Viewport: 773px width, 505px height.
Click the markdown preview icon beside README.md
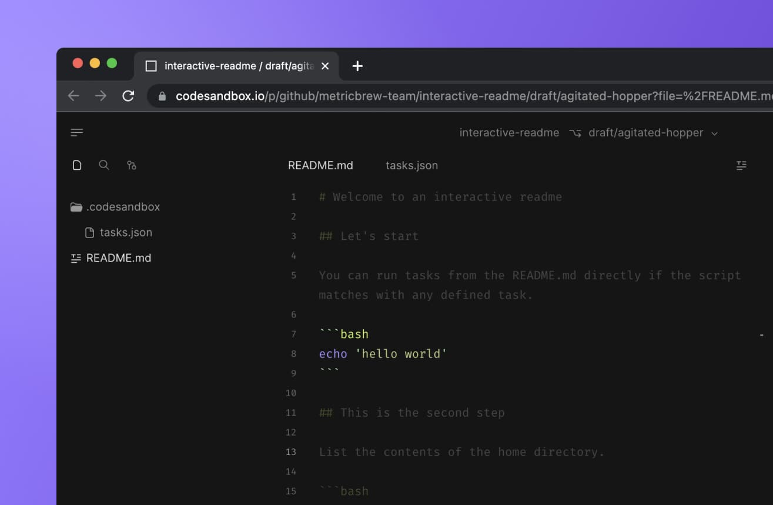pos(75,257)
